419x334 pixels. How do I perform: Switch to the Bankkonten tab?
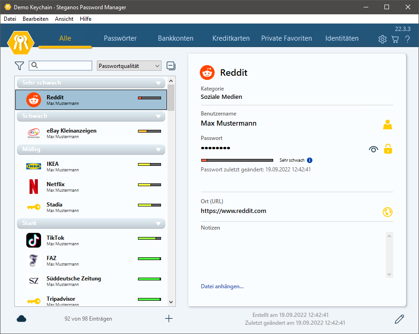point(175,38)
